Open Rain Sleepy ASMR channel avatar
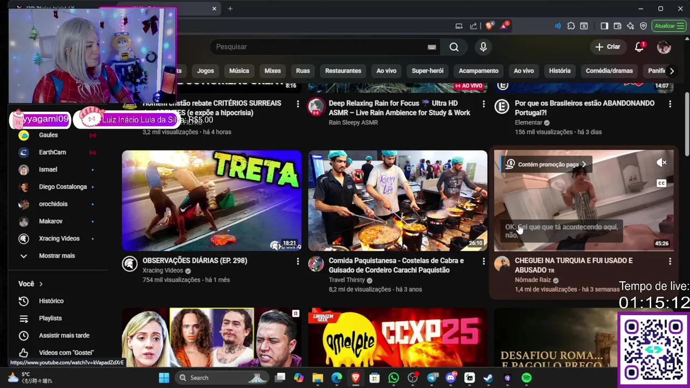Image resolution: width=690 pixels, height=388 pixels. pos(316,107)
